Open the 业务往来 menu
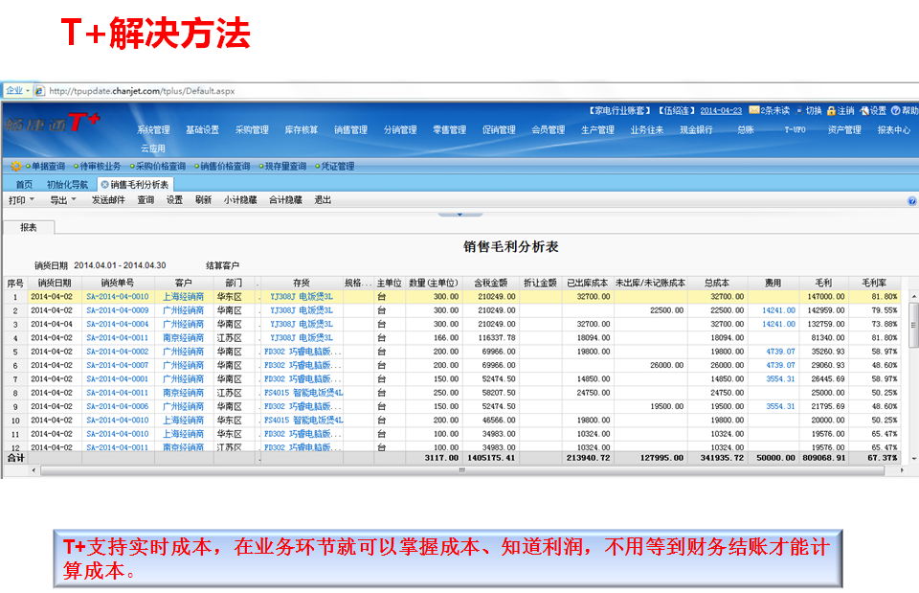Image resolution: width=919 pixels, height=593 pixels. coord(647,129)
